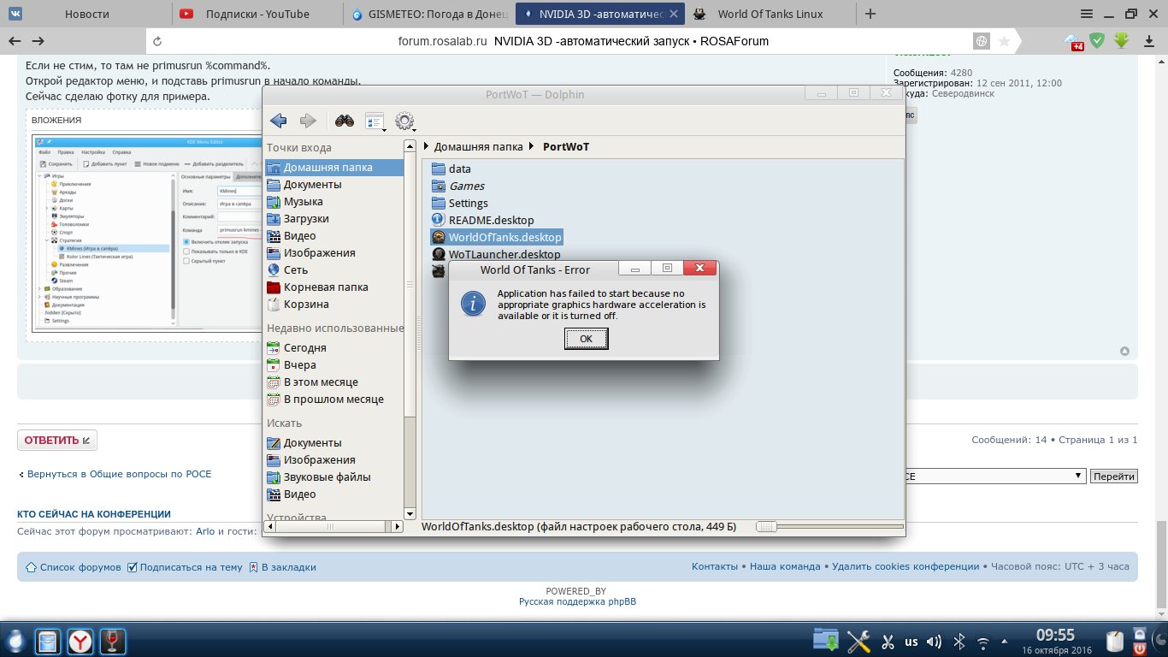Click Dolphin's forward navigation arrow
This screenshot has width=1168, height=657.
coord(308,121)
